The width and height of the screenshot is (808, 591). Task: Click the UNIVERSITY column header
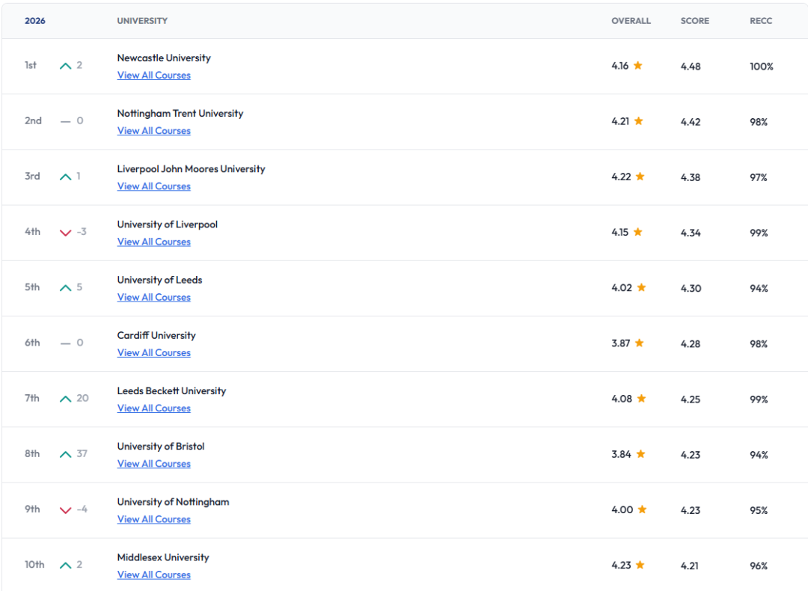pyautogui.click(x=142, y=21)
